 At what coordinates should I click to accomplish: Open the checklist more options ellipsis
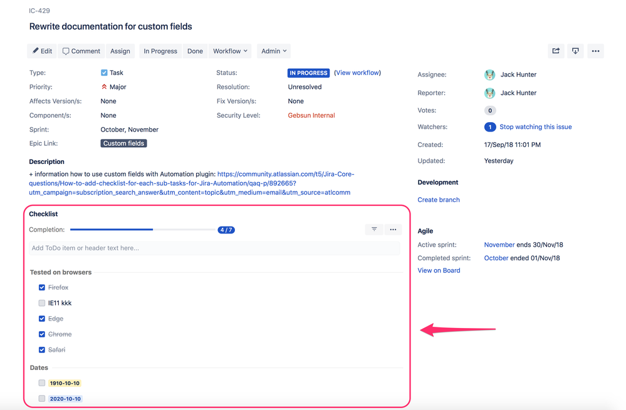(x=394, y=229)
